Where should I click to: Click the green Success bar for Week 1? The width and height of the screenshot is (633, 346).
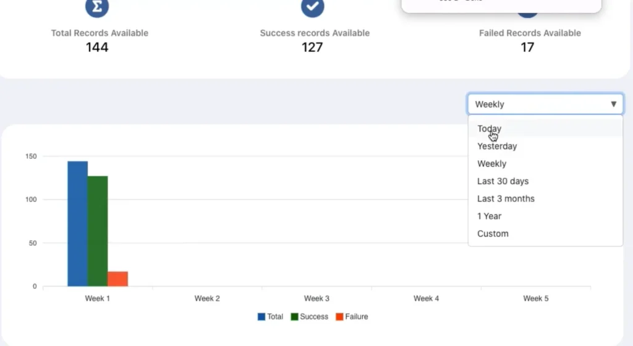98,231
